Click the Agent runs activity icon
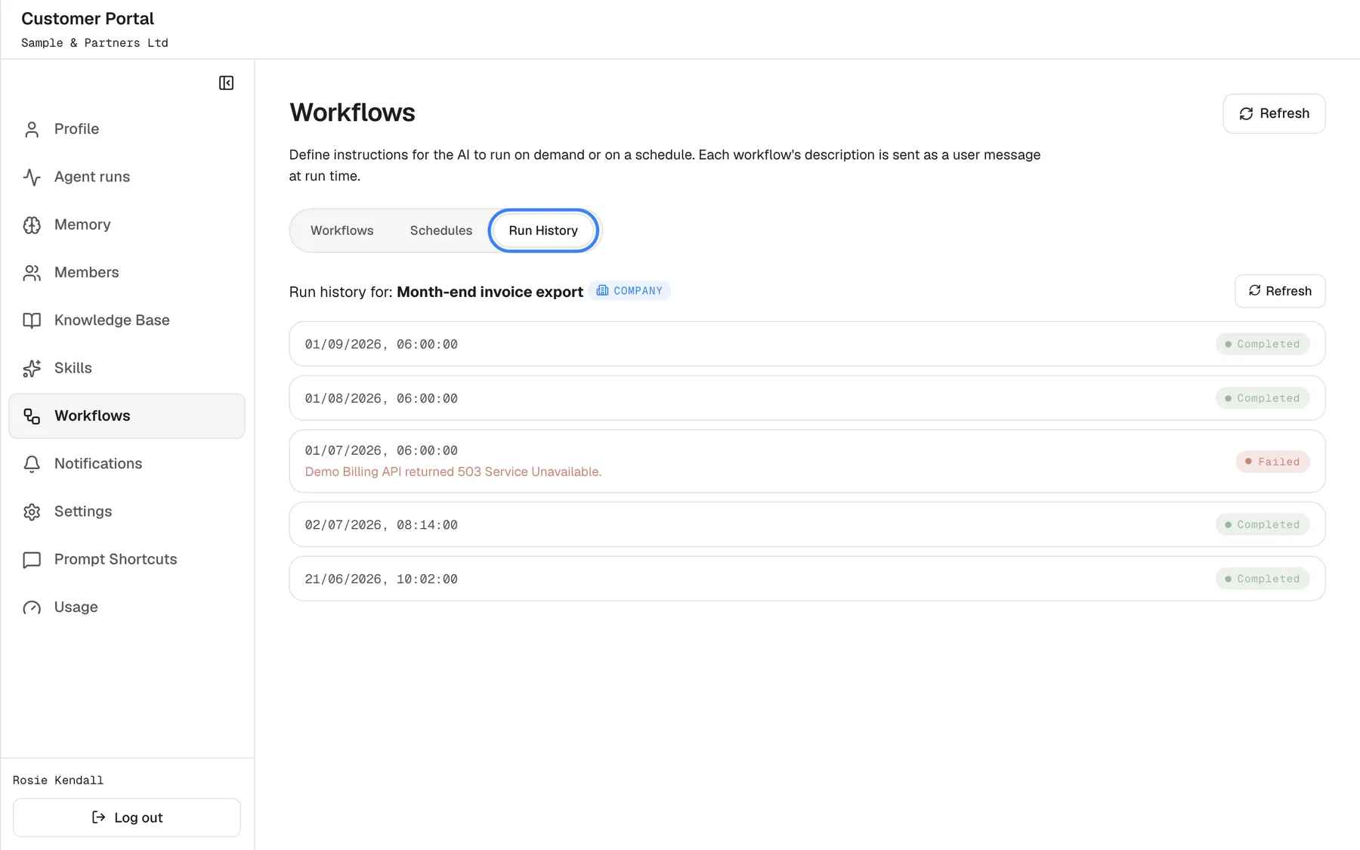 32,177
